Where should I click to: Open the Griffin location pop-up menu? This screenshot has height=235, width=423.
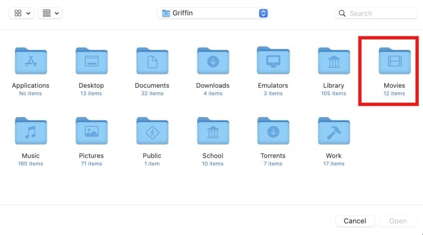click(213, 13)
